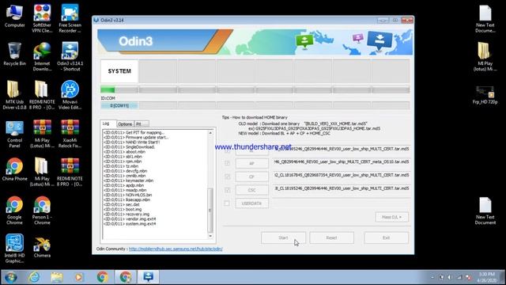Launch the Google Chrome desktop shortcut
The image size is (506, 285).
(14, 211)
